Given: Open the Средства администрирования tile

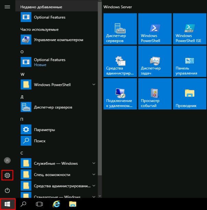Looking at the screenshot, I should tap(120, 62).
